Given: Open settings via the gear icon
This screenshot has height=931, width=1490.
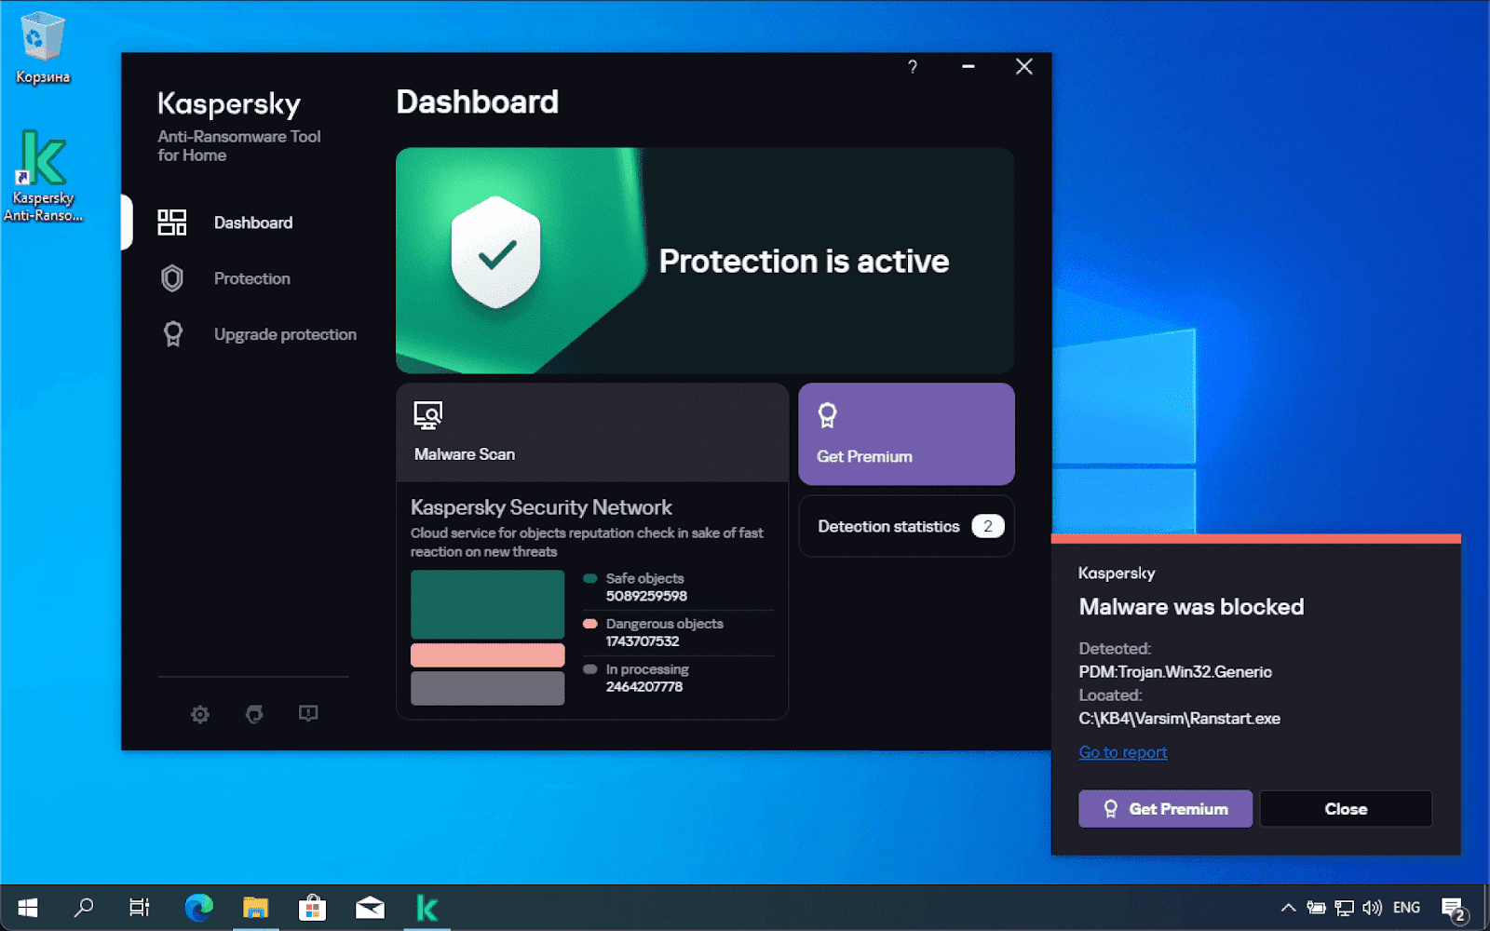Looking at the screenshot, I should [x=200, y=714].
